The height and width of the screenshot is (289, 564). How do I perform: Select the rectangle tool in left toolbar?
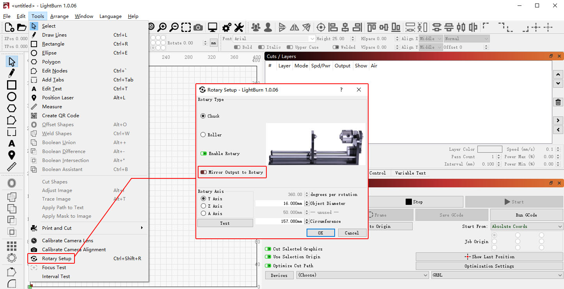click(x=12, y=85)
